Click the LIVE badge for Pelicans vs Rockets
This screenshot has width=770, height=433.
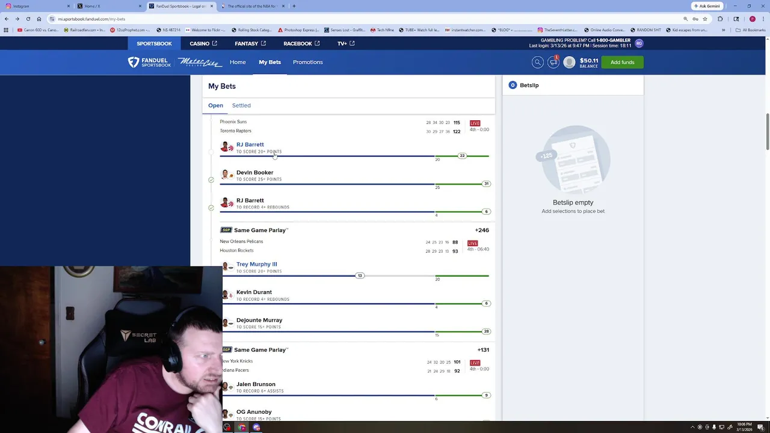pos(472,243)
